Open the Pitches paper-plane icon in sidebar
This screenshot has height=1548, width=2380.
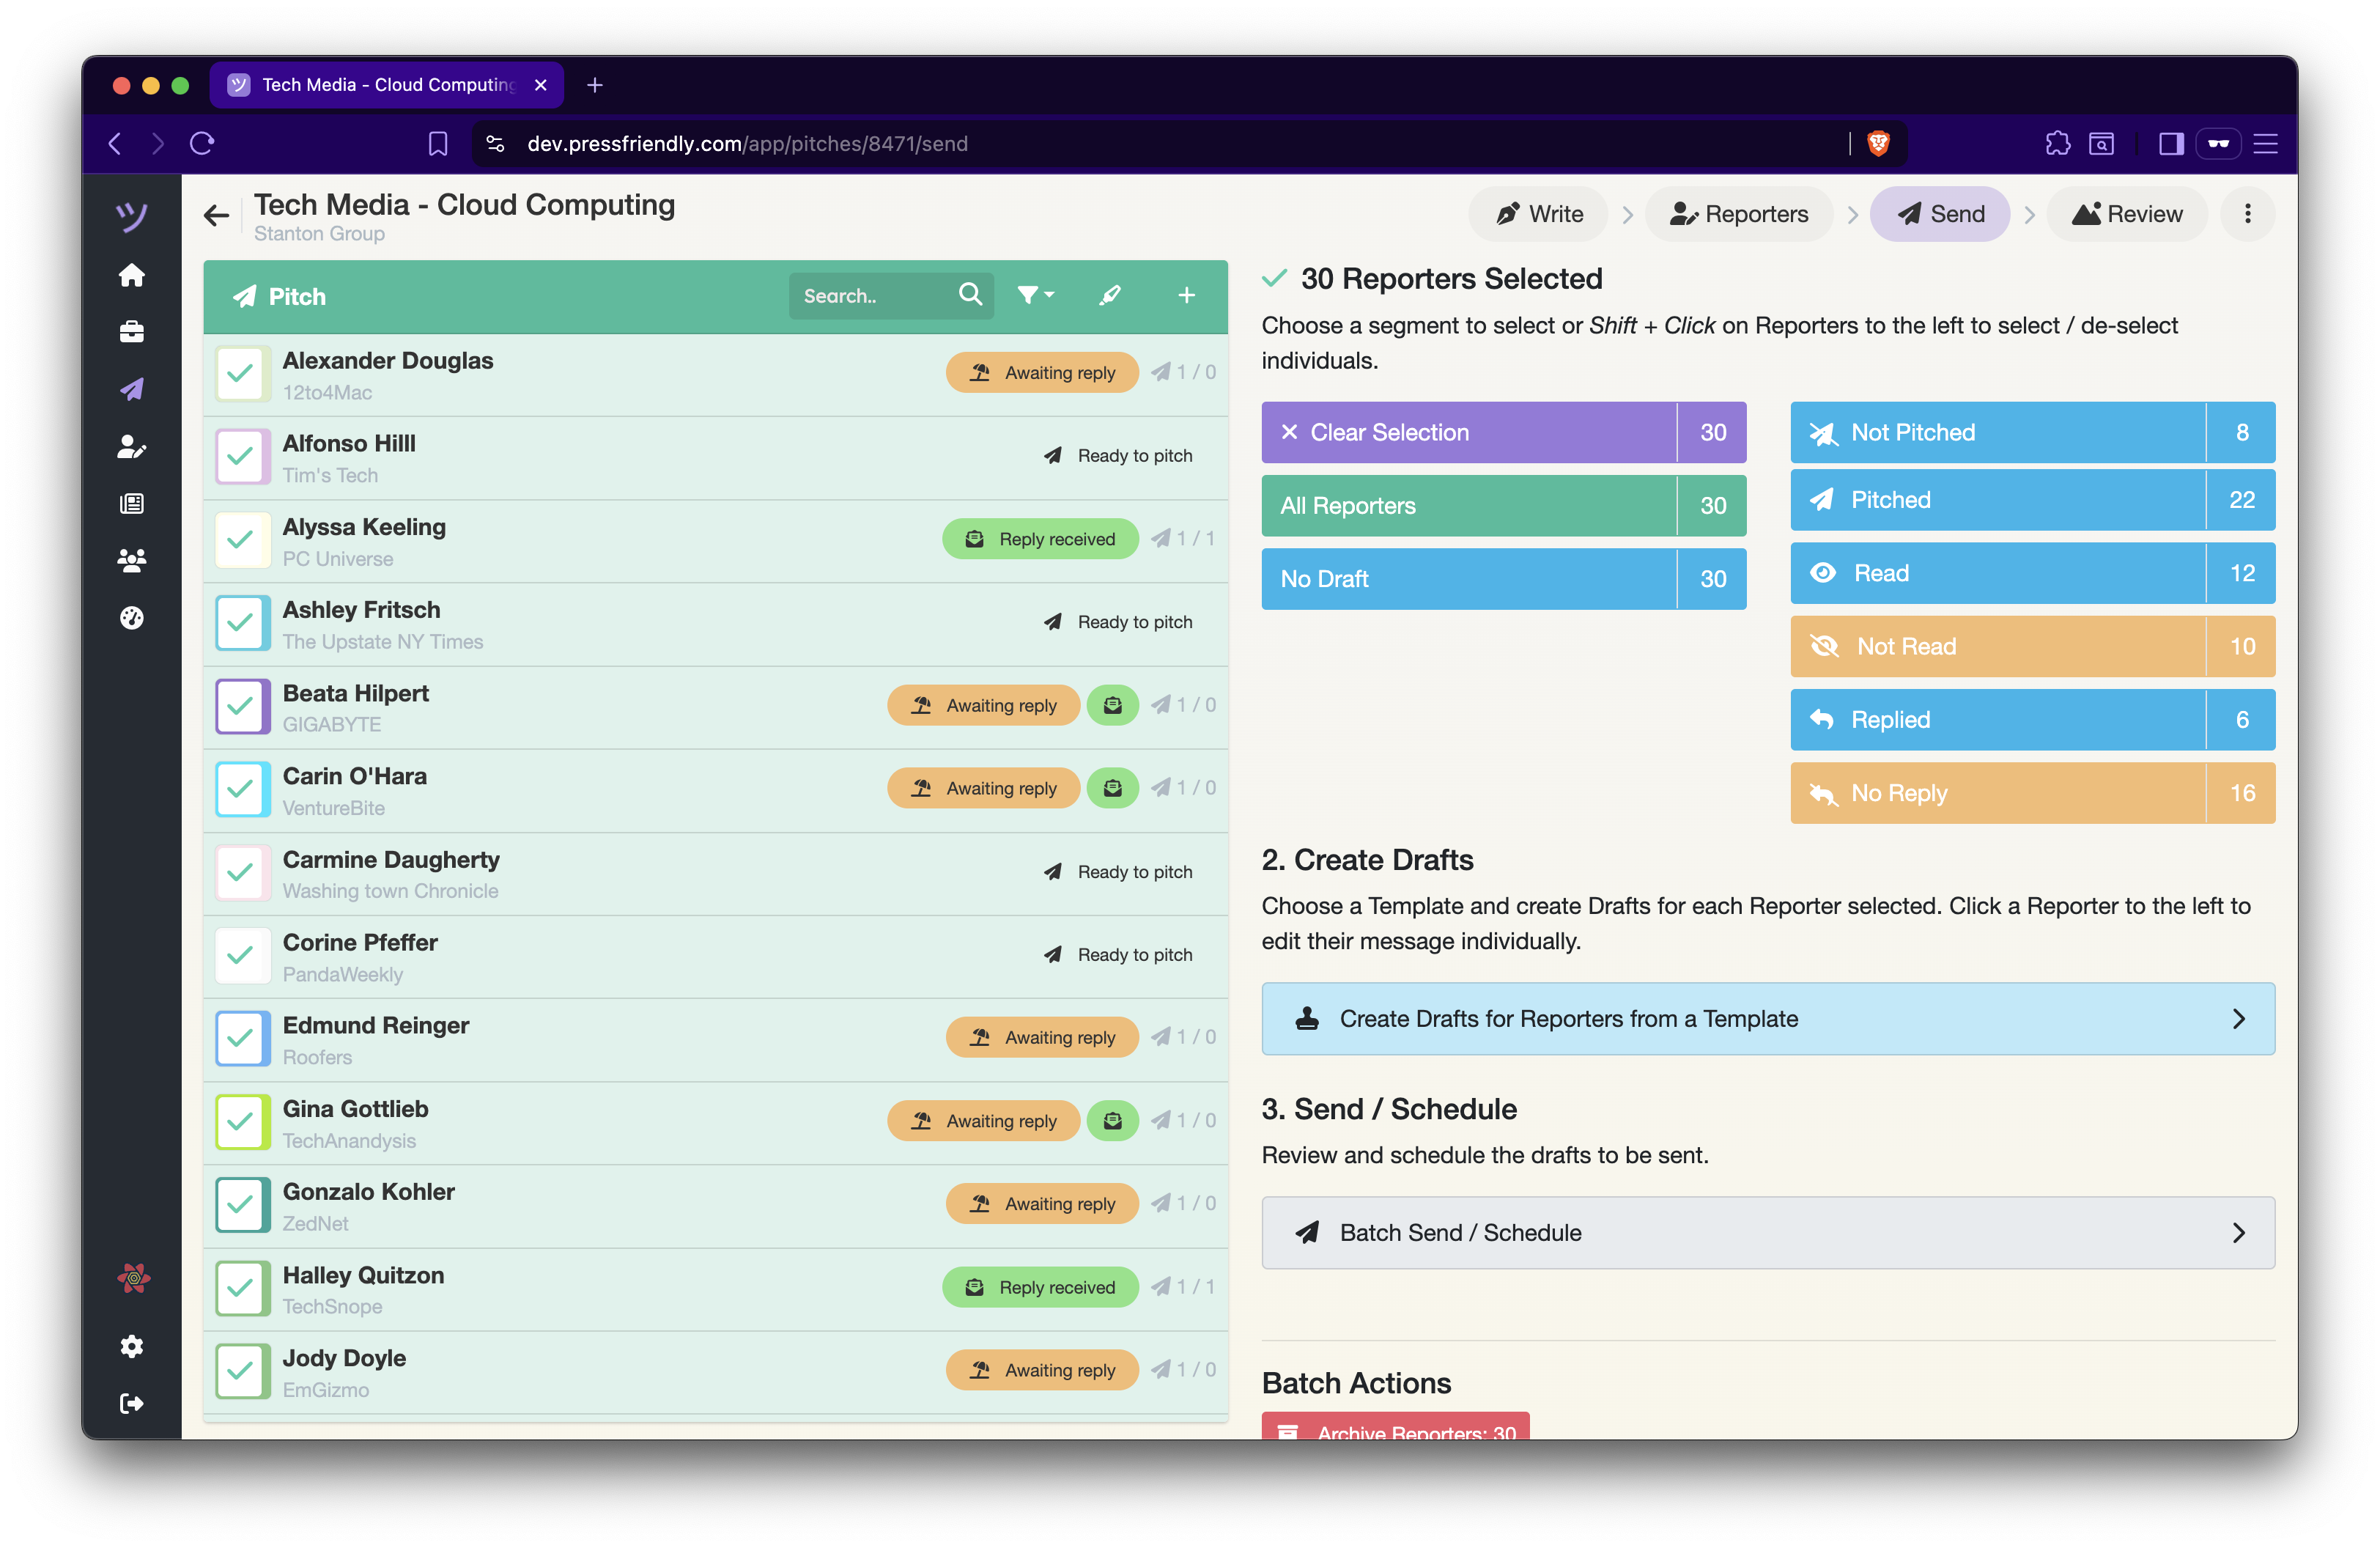tap(131, 389)
